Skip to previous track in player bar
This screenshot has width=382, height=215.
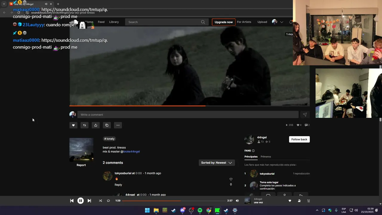point(72,201)
